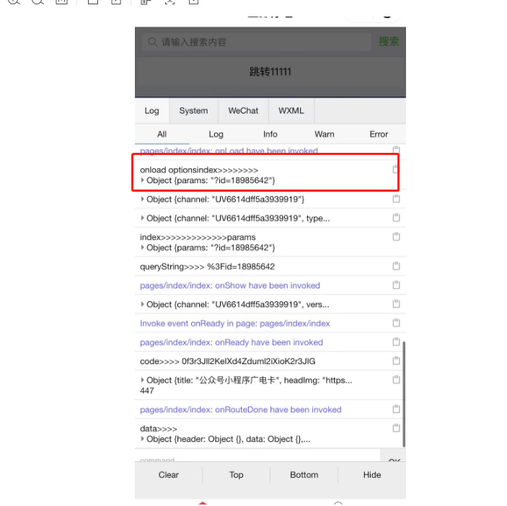
Task: Expand the Object {params} under 'index>>>>params'
Action: [142, 247]
